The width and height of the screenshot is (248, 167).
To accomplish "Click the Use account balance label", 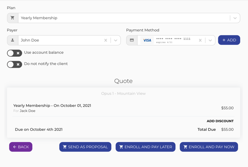I will (44, 52).
